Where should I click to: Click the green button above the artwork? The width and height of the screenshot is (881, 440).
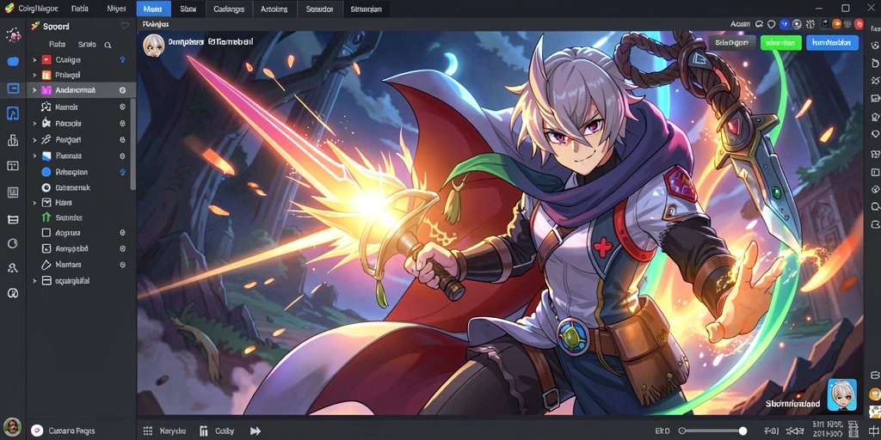pyautogui.click(x=780, y=43)
